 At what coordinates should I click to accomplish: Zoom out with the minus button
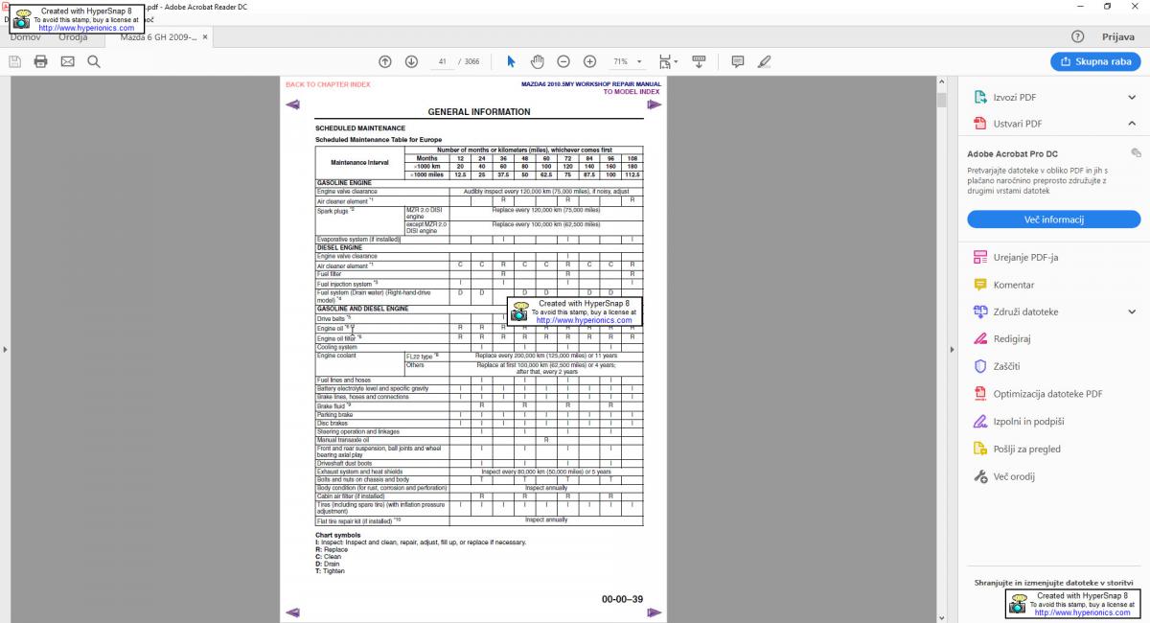point(563,61)
